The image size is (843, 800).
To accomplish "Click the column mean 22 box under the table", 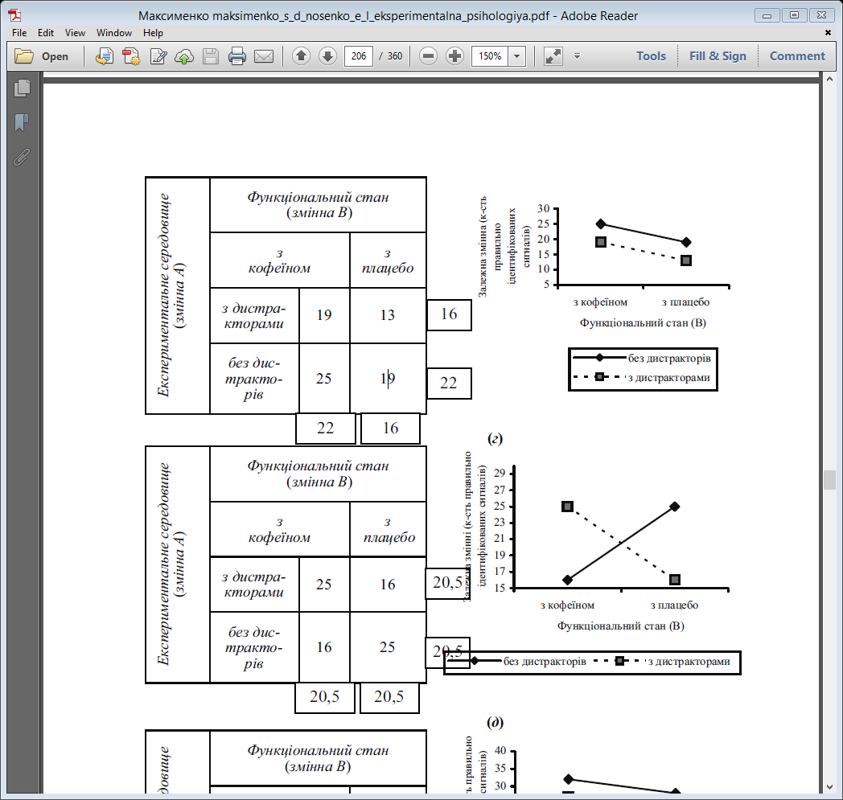I will 325,429.
